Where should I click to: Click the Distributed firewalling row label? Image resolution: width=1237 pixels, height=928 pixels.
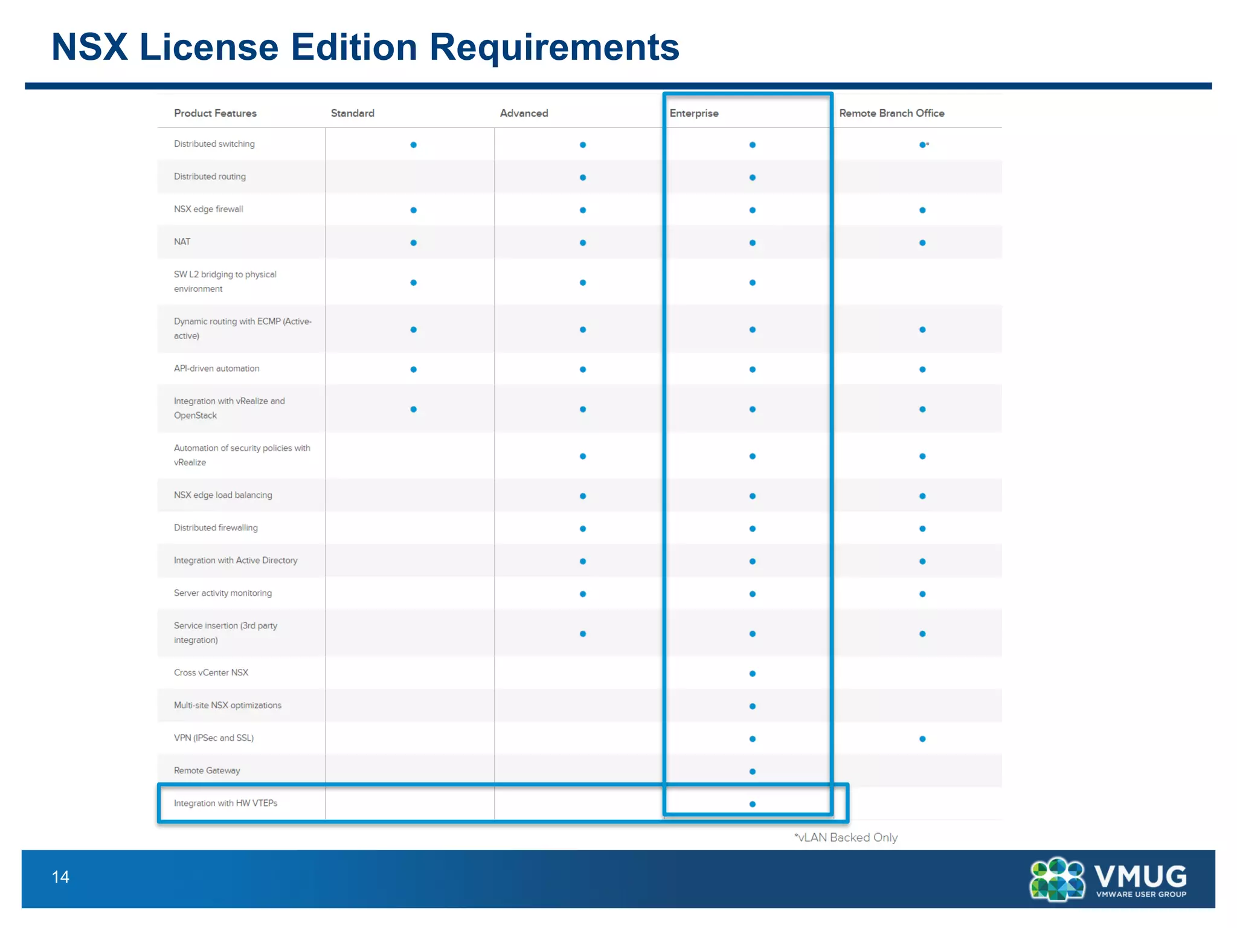216,528
